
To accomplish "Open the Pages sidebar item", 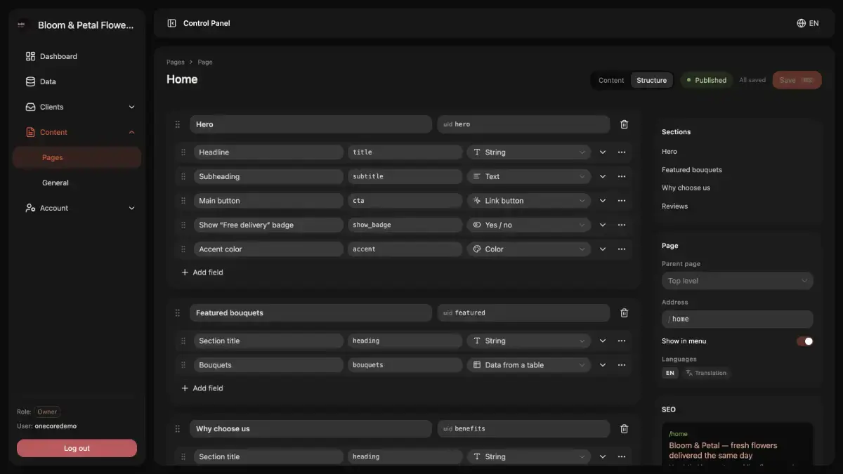I will pos(77,157).
